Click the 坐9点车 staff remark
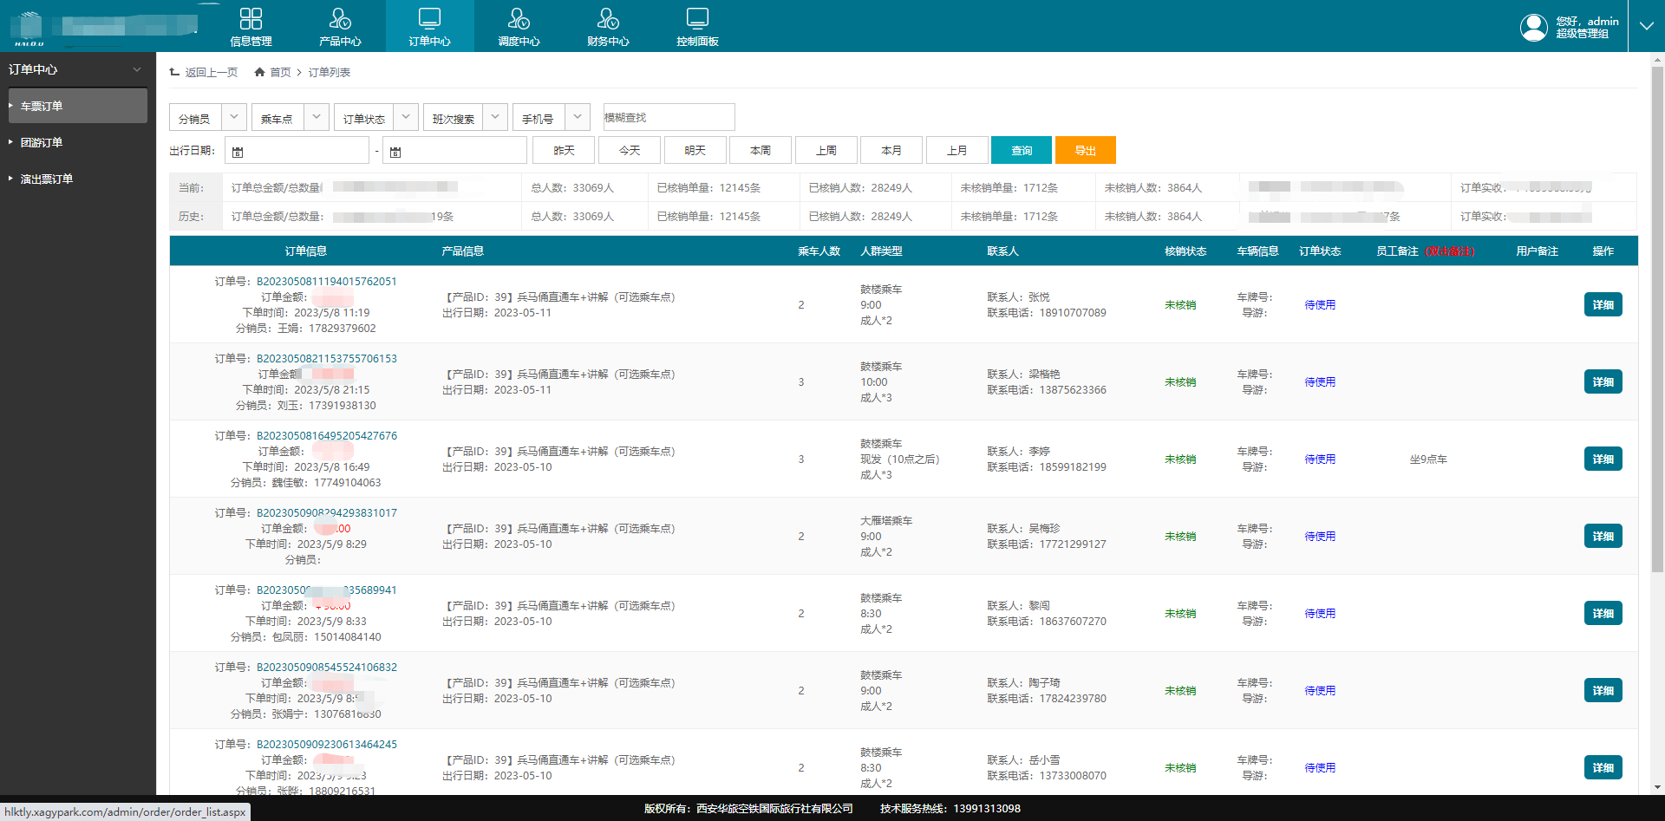Screen dimensions: 1665x821 pos(1428,459)
